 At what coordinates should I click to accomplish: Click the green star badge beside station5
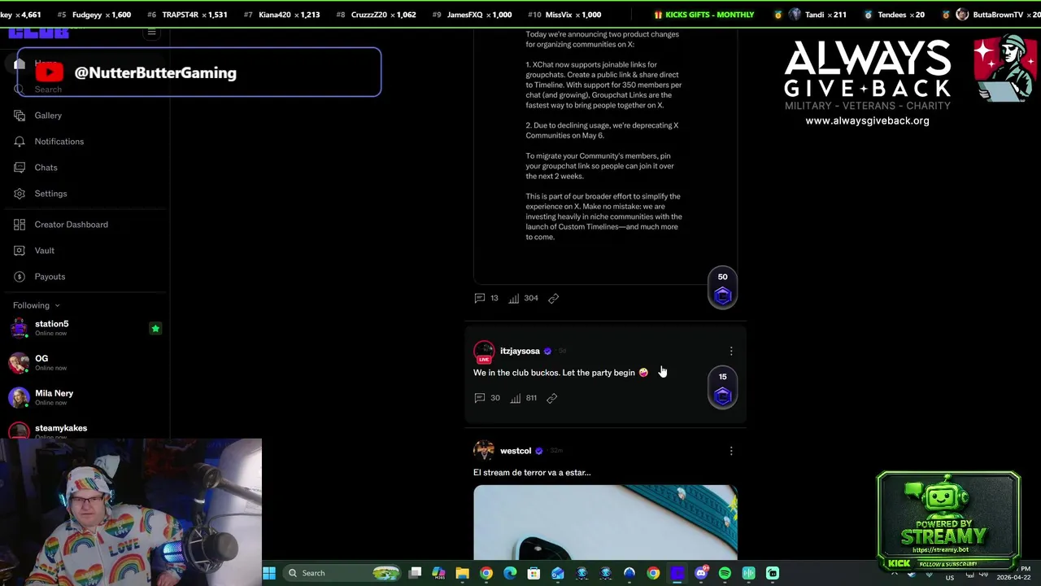click(x=155, y=328)
